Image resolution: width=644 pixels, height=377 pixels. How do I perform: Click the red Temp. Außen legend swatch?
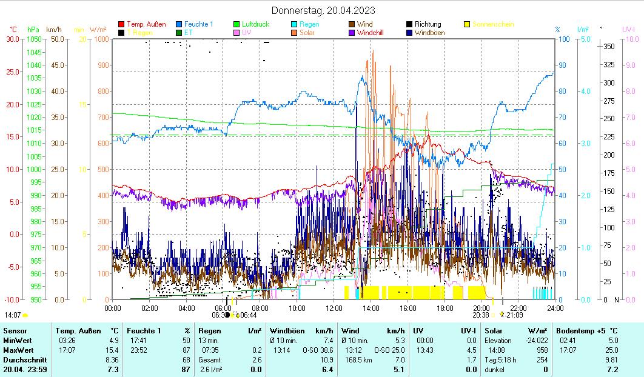[x=122, y=25]
